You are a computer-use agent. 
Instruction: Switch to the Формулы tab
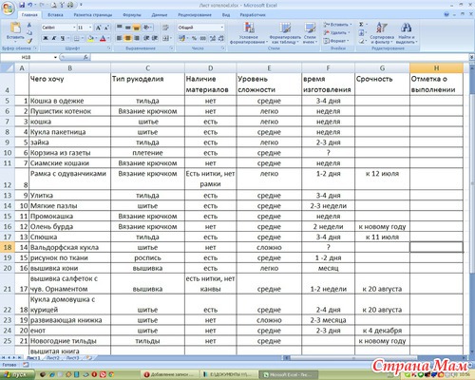tap(132, 15)
